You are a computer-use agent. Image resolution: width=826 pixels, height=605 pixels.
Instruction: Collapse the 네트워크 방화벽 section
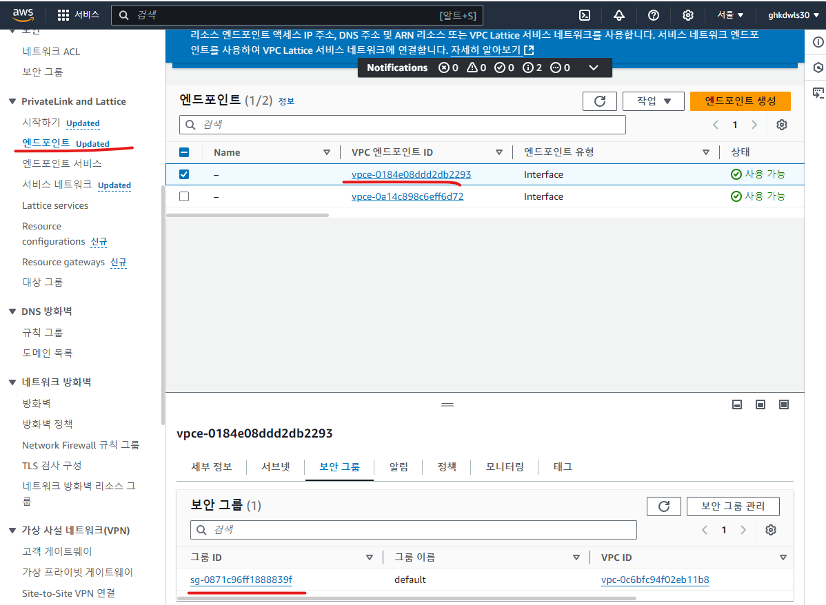pyautogui.click(x=12, y=382)
